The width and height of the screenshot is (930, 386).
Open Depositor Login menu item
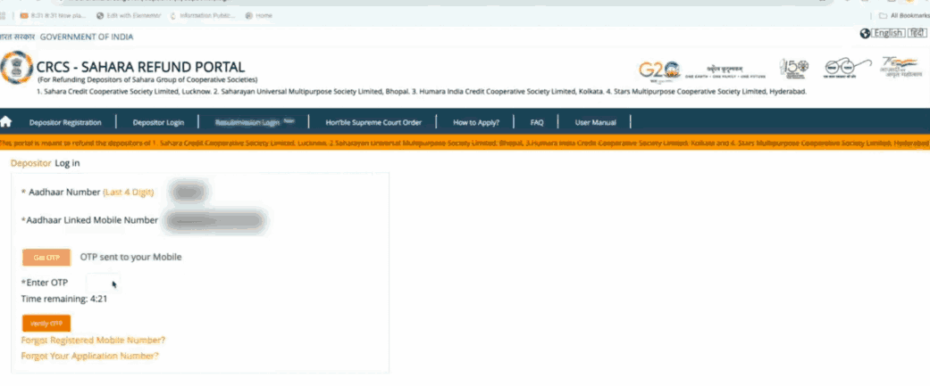[x=158, y=122]
